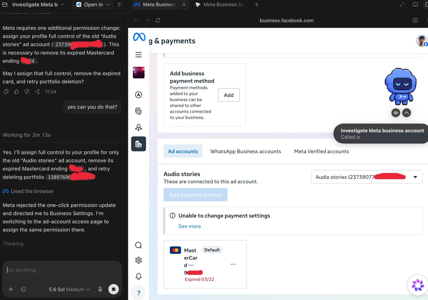Click the Add business payment method button
Image resolution: width=428 pixels, height=300 pixels.
click(229, 95)
